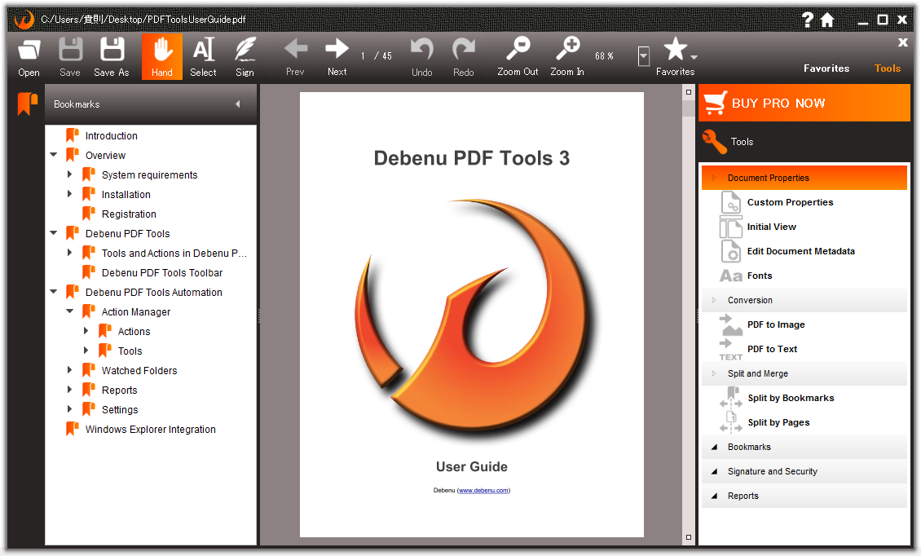Click the page number field
This screenshot has width=921, height=556.
point(363,56)
